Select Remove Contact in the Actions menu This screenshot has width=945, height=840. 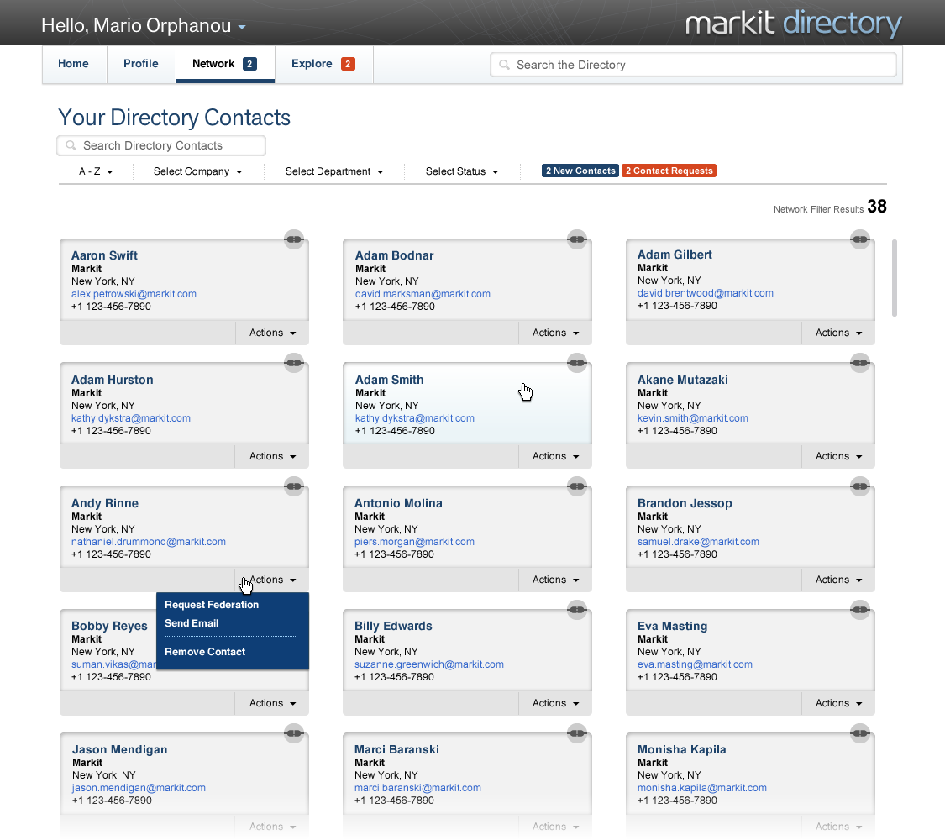pyautogui.click(x=205, y=652)
